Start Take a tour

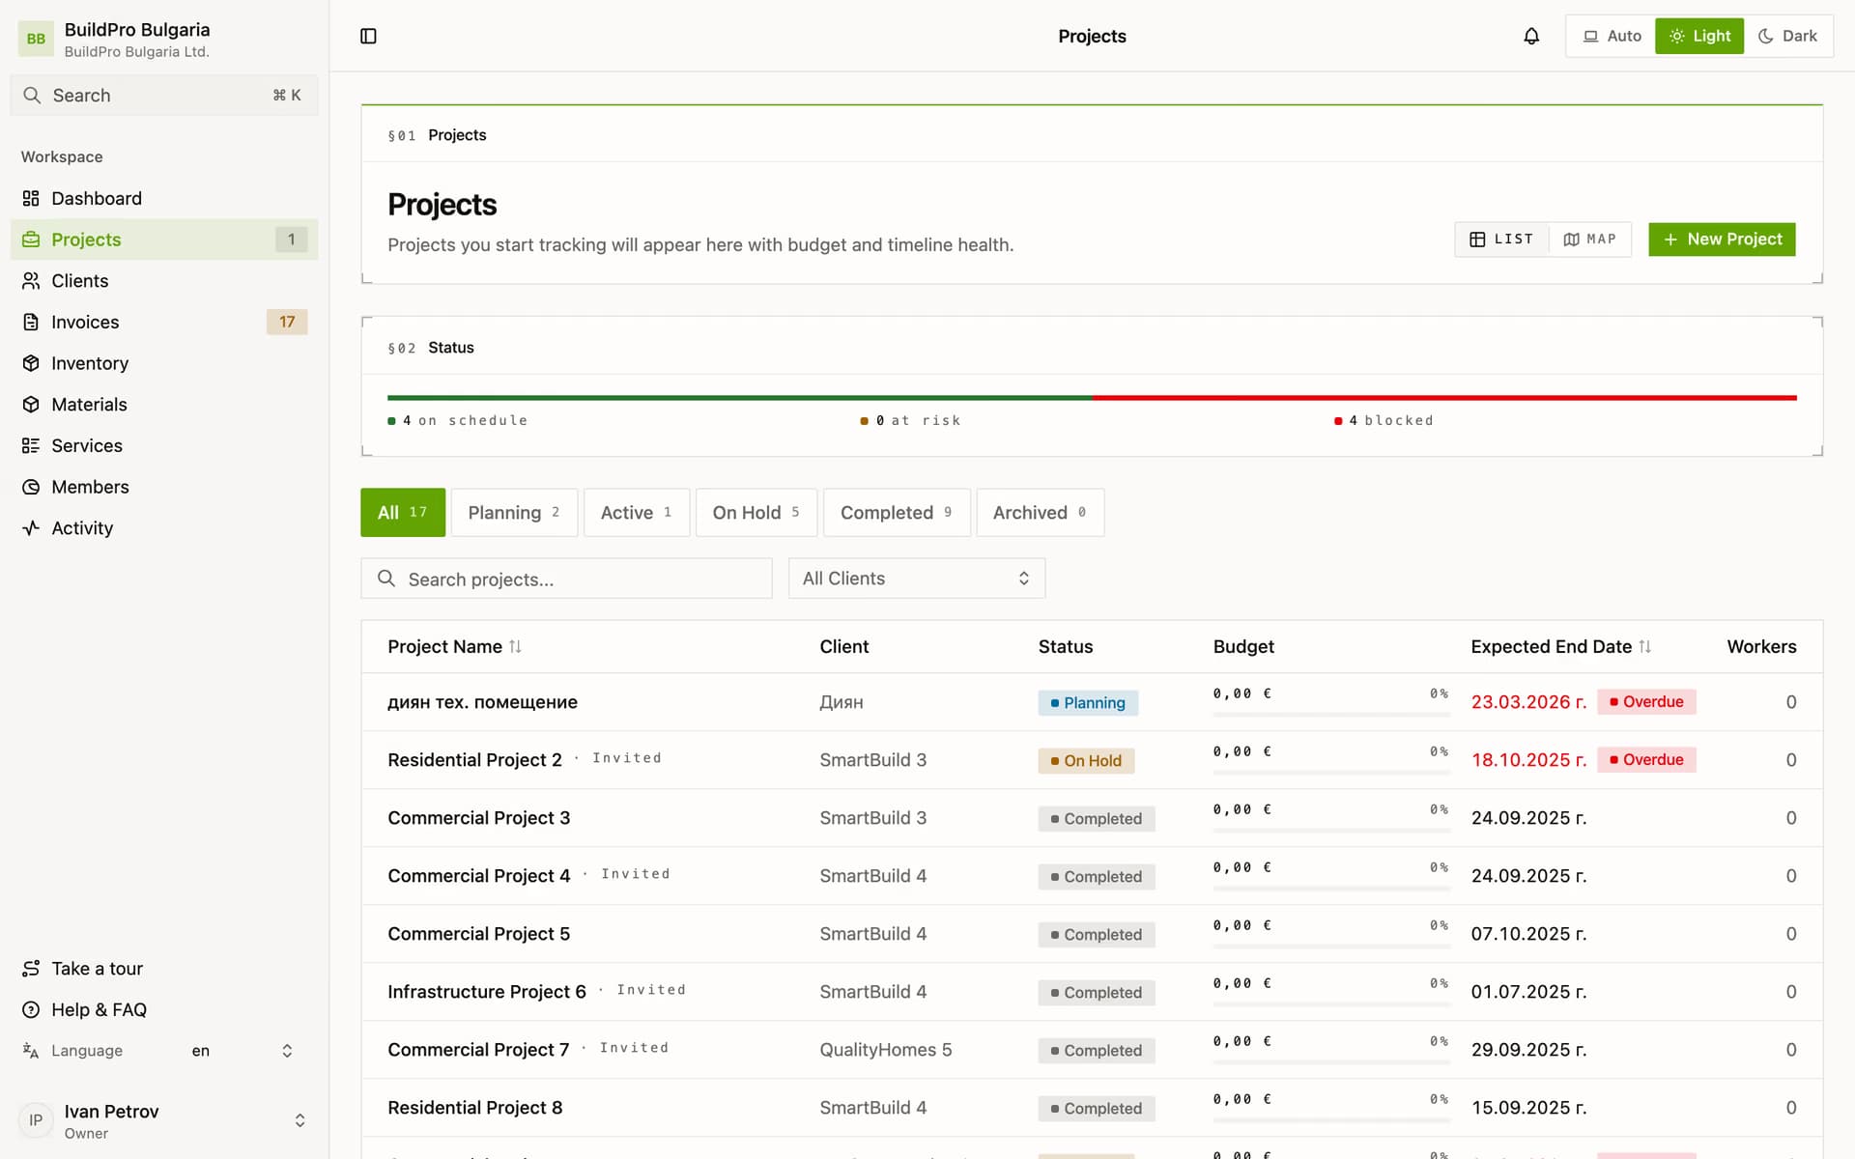164,968
